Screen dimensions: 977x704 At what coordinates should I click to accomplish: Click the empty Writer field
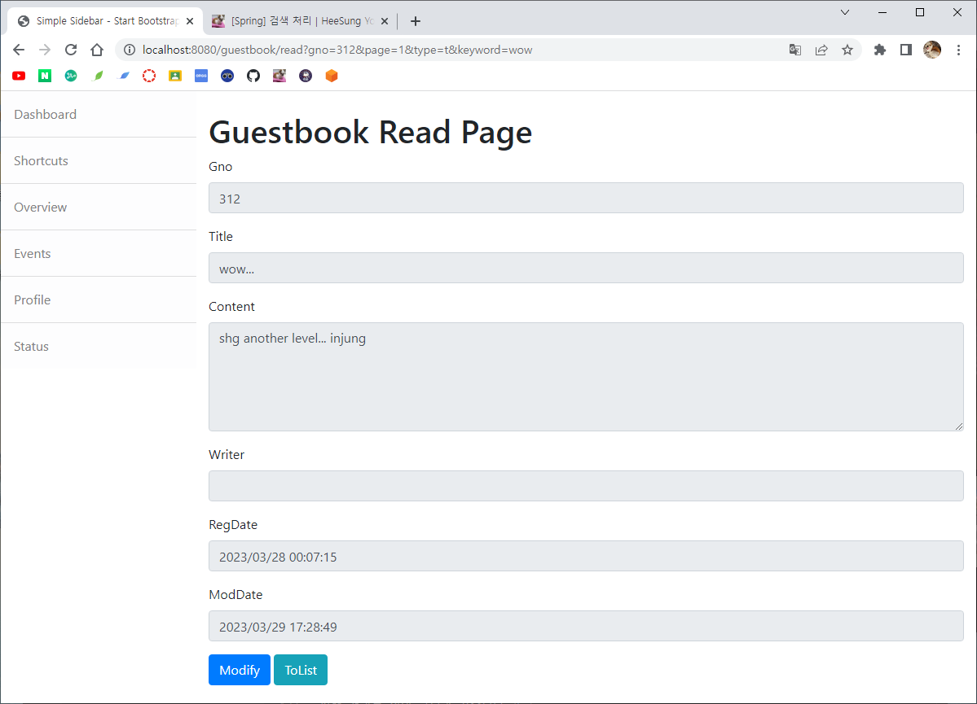(586, 486)
